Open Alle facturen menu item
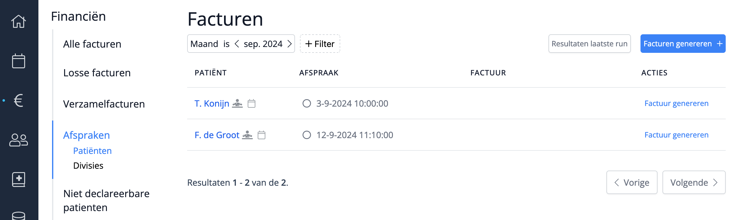735x220 pixels. pos(92,44)
